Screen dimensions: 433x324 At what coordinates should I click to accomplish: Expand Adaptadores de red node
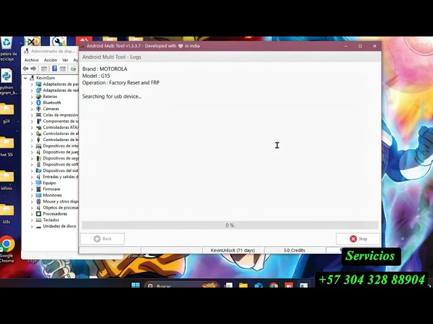(x=32, y=90)
